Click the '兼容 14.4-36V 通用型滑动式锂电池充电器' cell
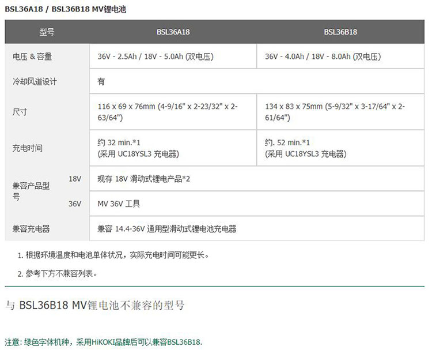432x350 pixels. (257, 229)
